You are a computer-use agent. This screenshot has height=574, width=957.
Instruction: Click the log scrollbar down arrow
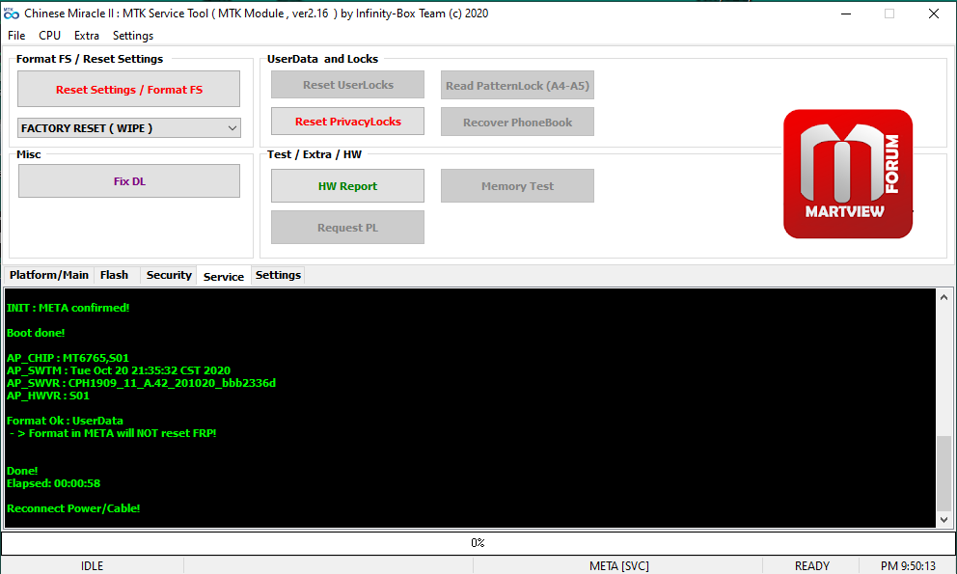(x=944, y=520)
